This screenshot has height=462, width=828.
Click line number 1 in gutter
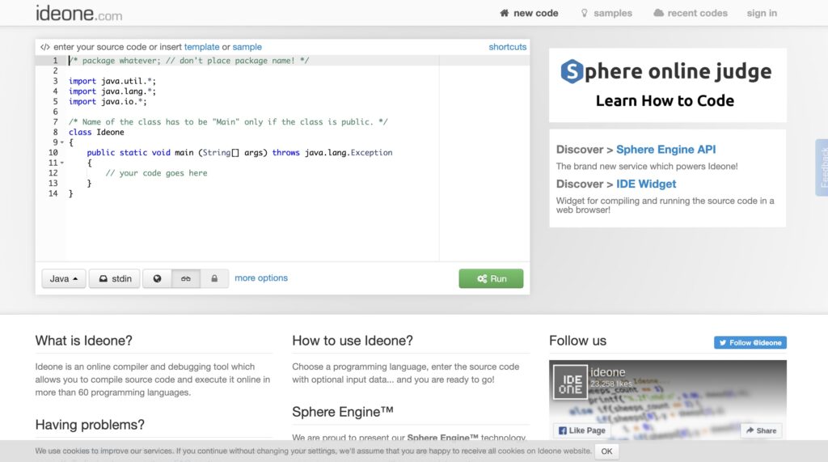tap(55, 60)
